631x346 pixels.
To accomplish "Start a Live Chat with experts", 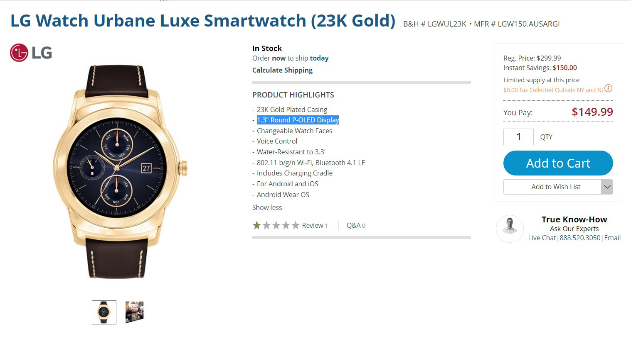I will click(x=542, y=238).
